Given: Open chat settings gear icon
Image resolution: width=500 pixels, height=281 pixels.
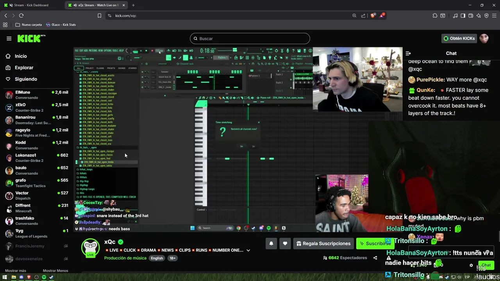Looking at the screenshot, I should click(471, 265).
